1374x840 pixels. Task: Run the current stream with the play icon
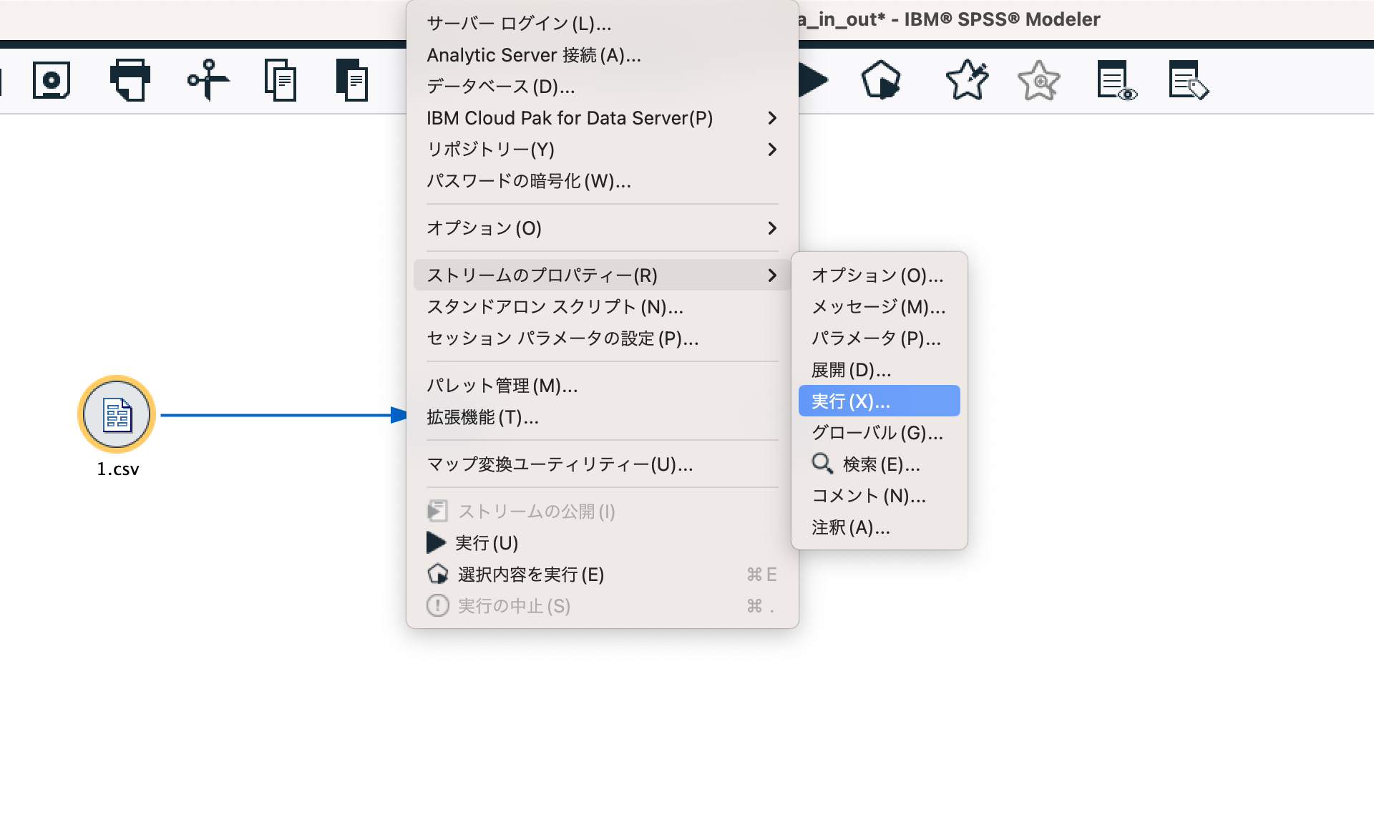coord(812,80)
